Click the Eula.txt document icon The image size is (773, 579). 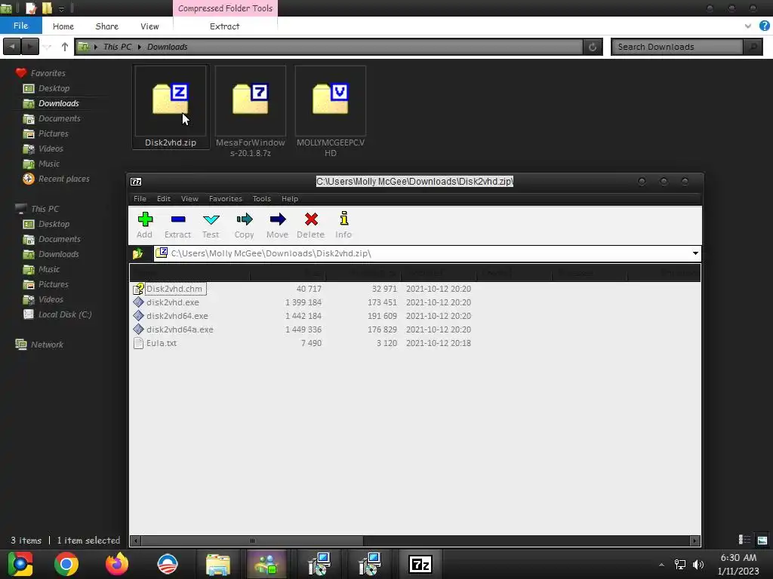pos(139,343)
